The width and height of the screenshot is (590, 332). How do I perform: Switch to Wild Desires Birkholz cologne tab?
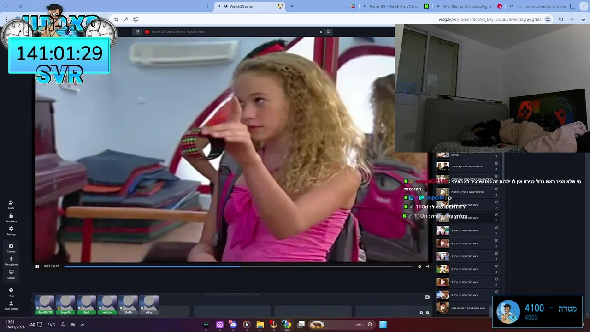[x=470, y=6]
